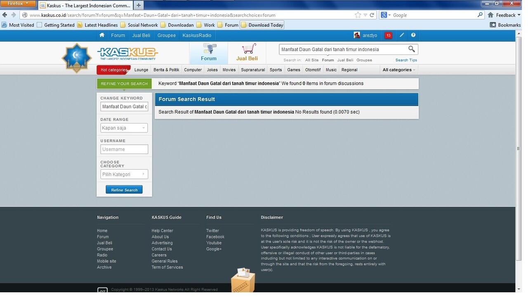
Task: Click the Kaskus logo
Action: click(x=128, y=54)
